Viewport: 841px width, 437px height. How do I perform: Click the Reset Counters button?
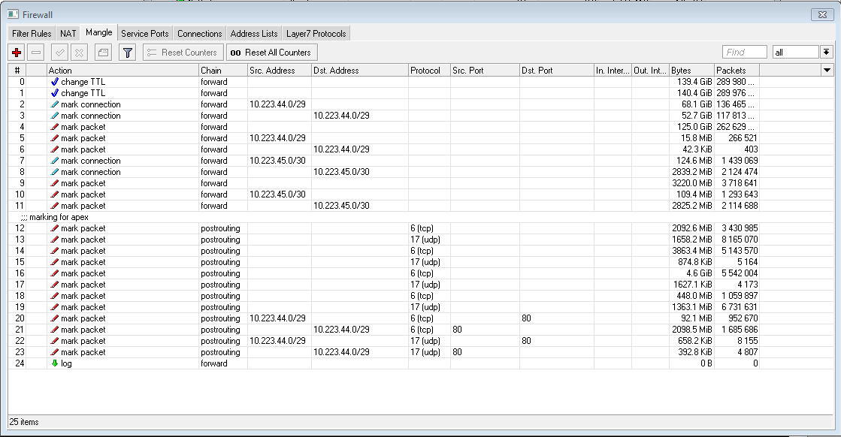183,53
